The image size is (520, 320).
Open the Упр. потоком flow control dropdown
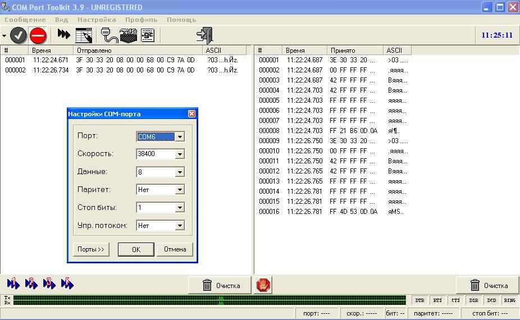180,226
